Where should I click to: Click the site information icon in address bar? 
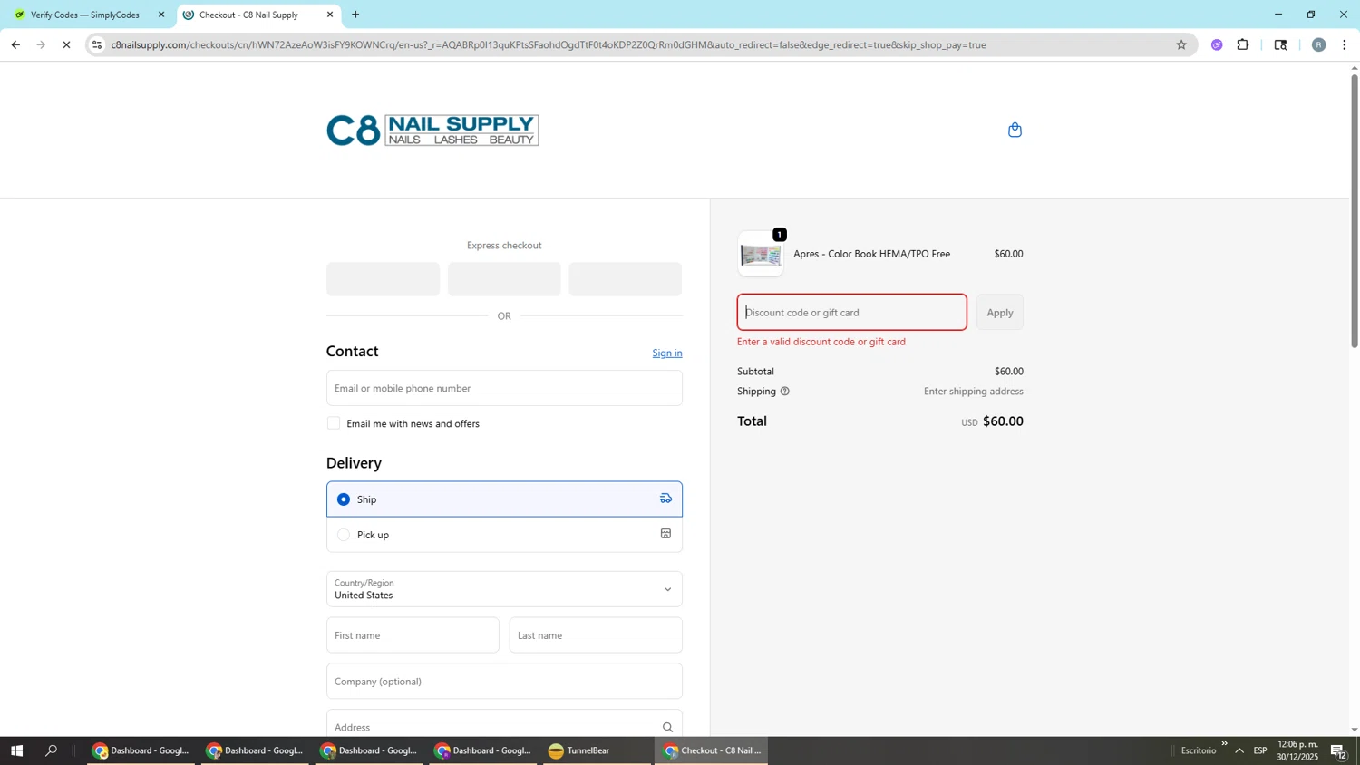(97, 44)
